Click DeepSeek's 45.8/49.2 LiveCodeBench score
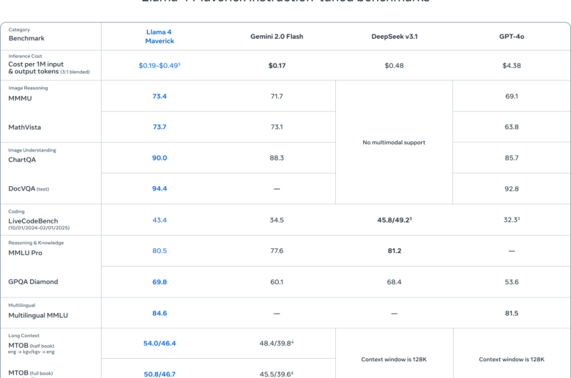This screenshot has height=378, width=571. tap(395, 220)
